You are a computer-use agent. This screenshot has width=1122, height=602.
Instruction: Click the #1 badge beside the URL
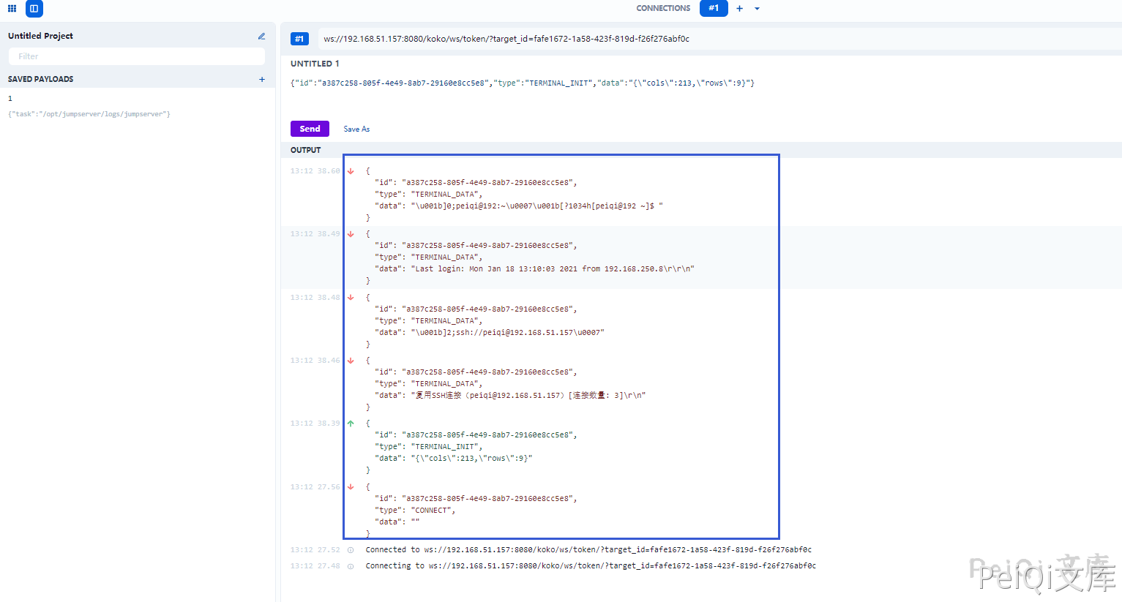299,39
